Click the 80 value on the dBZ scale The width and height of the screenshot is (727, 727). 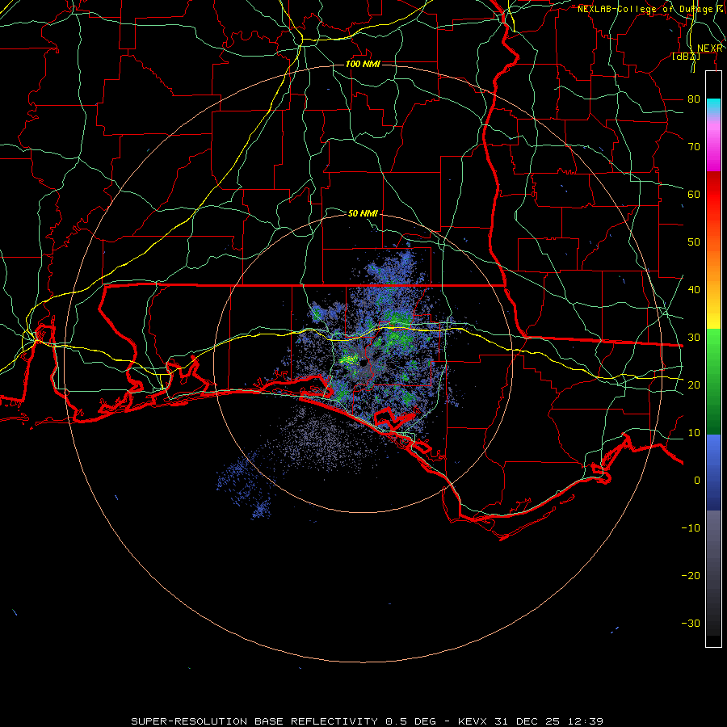(x=694, y=99)
